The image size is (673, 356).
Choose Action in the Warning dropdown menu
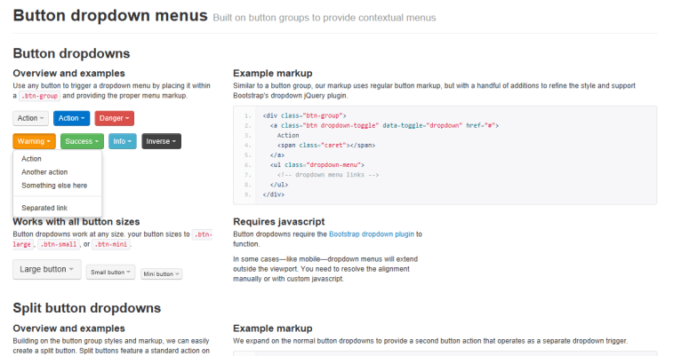[58, 159]
